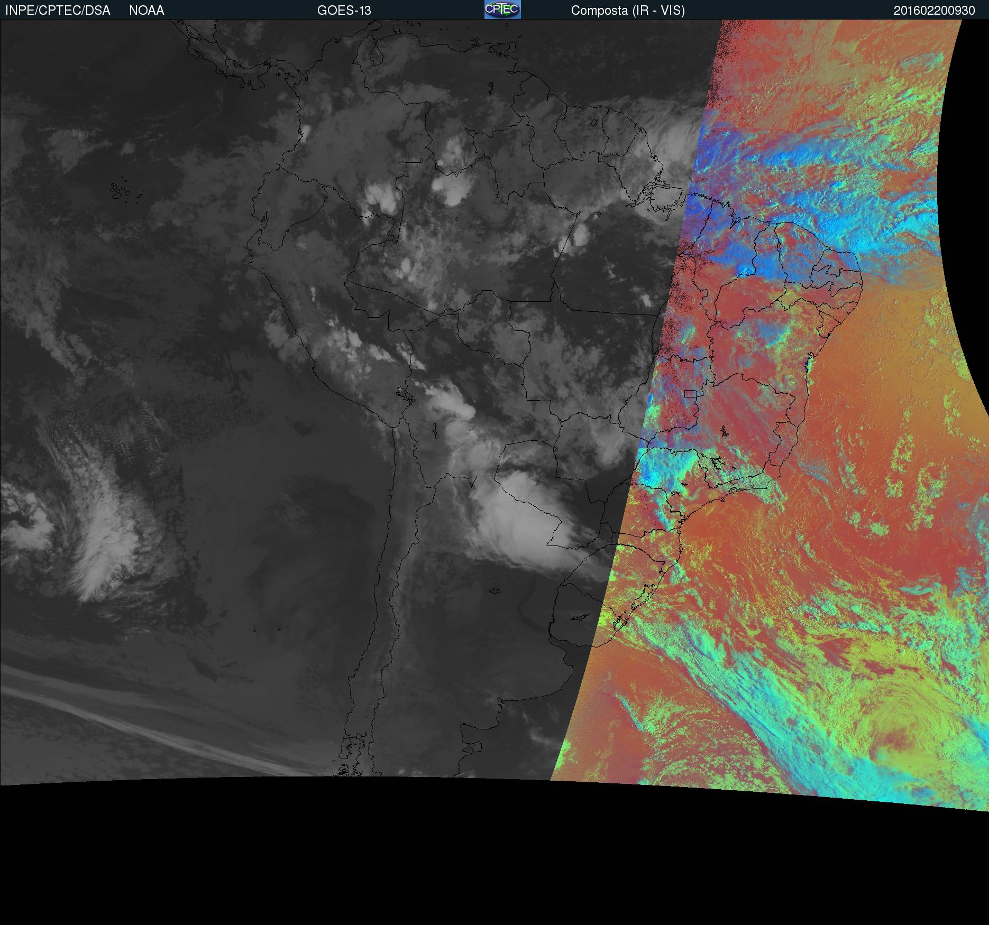Select the timestamp 201602200930
989x925 pixels.
pyautogui.click(x=934, y=11)
